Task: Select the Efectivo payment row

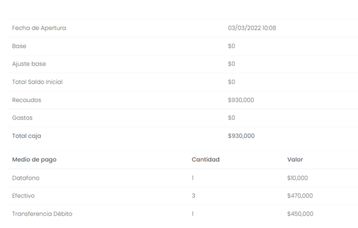Action: [x=183, y=196]
